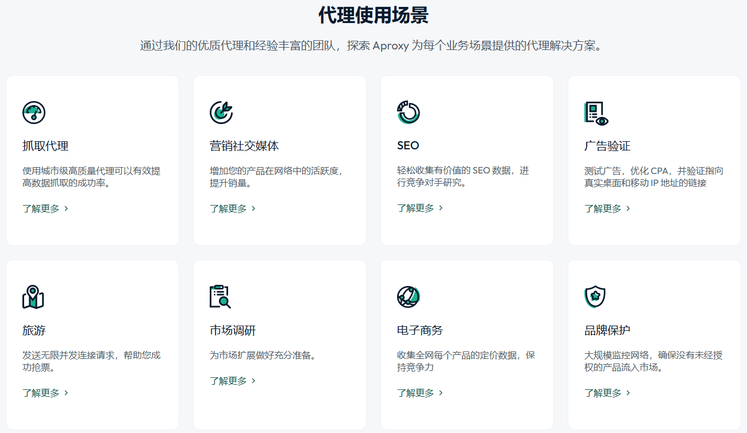
Task: Select the 营销社交媒体 card title
Action: tap(244, 146)
